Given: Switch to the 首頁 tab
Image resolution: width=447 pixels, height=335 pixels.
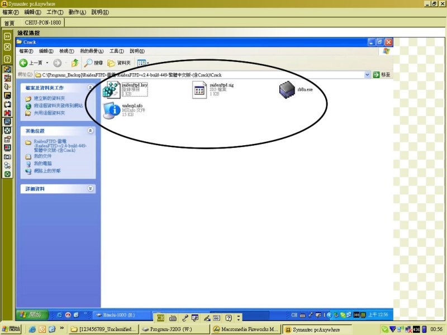Looking at the screenshot, I should click(9, 23).
